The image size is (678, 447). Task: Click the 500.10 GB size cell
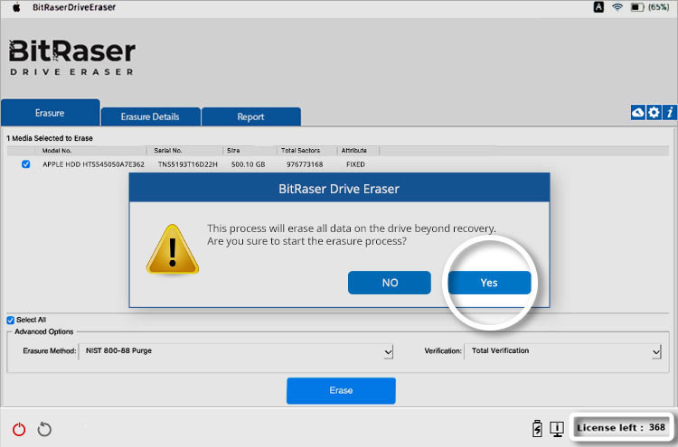[249, 164]
